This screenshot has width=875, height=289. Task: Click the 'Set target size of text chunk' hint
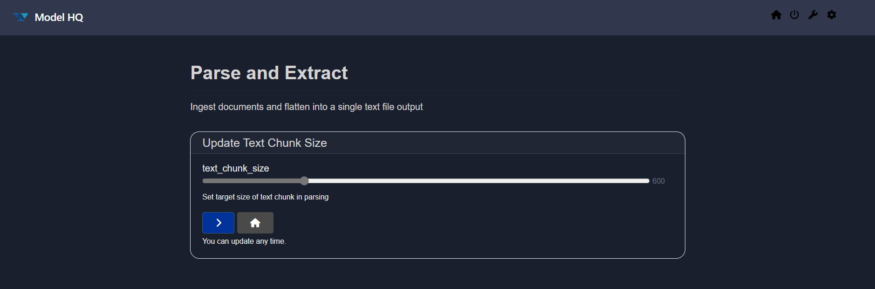click(x=265, y=197)
